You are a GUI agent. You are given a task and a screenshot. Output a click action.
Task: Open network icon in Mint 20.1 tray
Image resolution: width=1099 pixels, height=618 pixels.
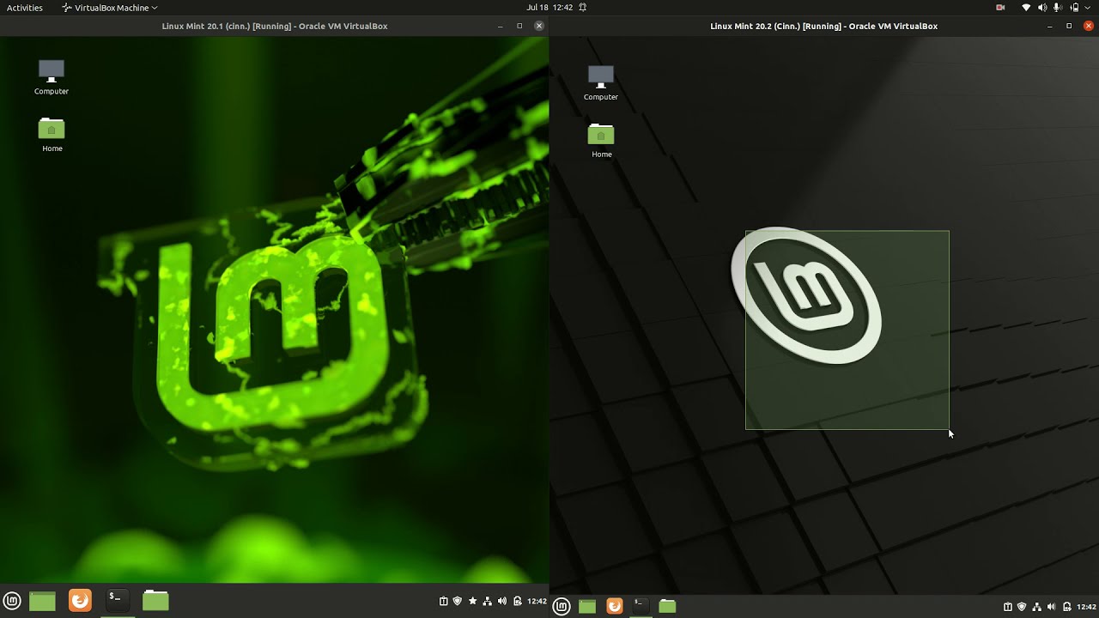click(x=488, y=601)
